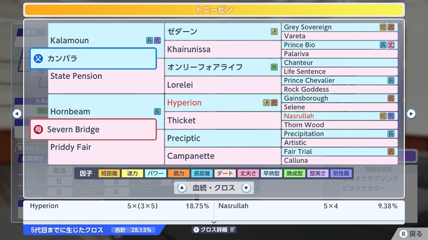The height and width of the screenshot is (240, 428).
Task: Click the 速 factor icon on ゼダーン
Action: click(x=274, y=32)
